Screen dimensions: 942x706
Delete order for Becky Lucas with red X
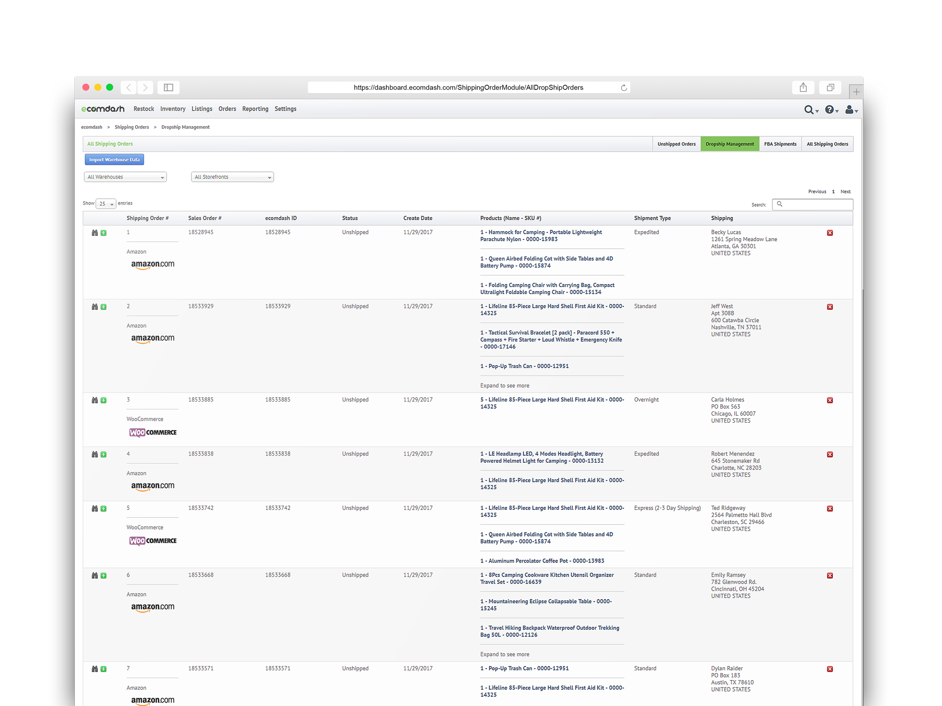pos(830,233)
